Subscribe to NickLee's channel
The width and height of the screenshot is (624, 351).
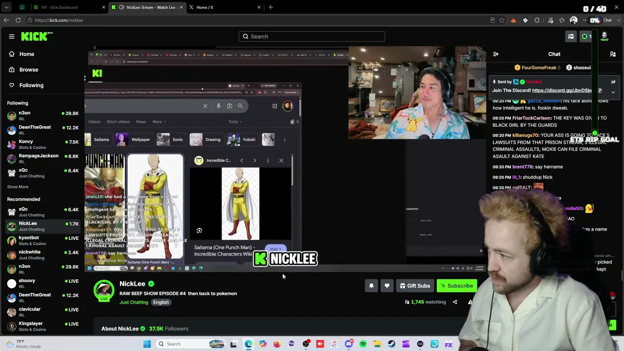pyautogui.click(x=457, y=286)
